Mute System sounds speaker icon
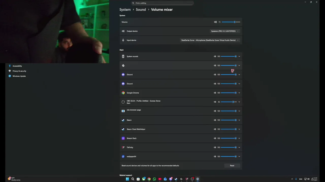325x182 pixels. coord(215,56)
